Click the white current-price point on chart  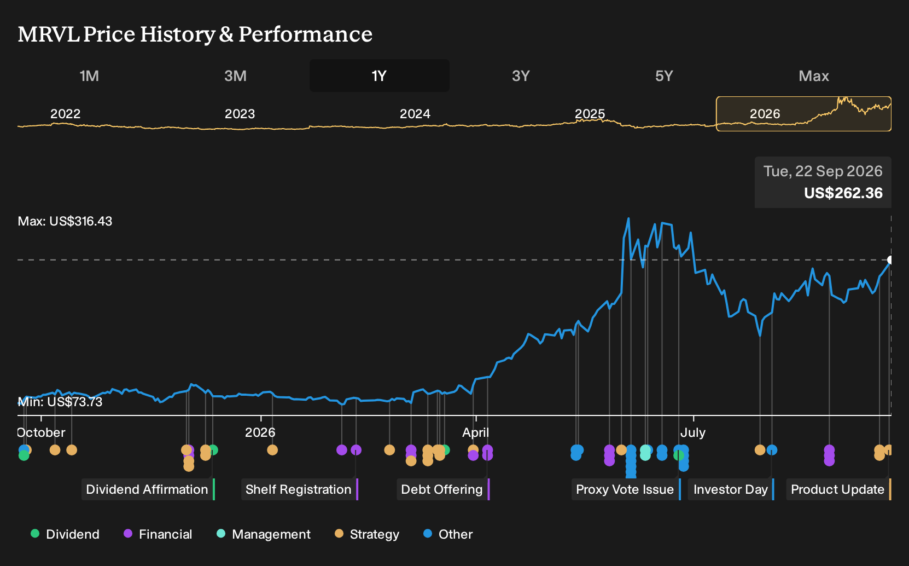click(890, 260)
